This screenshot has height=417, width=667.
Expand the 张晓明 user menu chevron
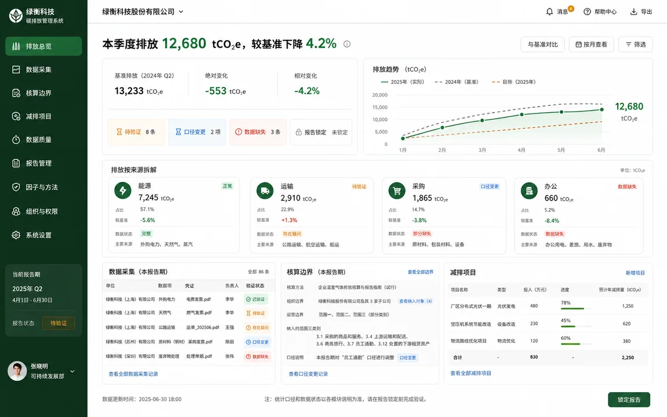point(72,371)
